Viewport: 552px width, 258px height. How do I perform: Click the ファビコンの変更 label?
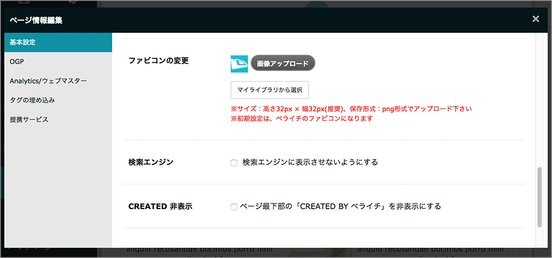(x=159, y=60)
